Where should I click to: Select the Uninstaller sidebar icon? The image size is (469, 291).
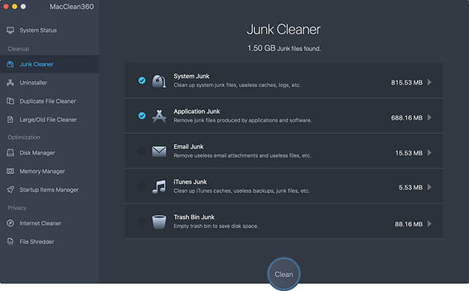pyautogui.click(x=10, y=83)
